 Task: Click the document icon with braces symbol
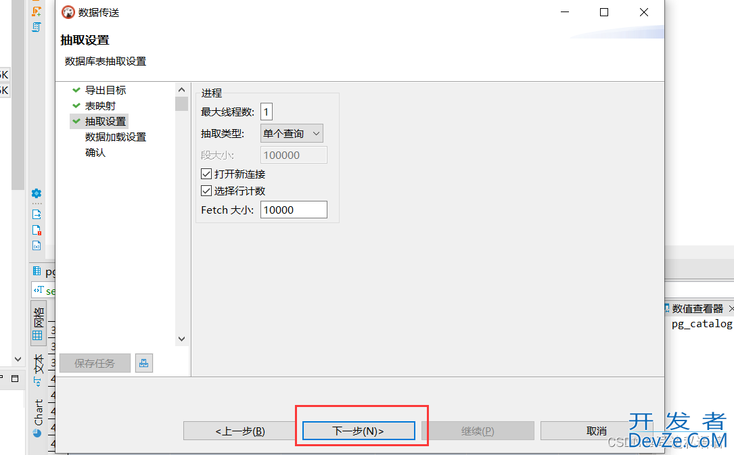tap(37, 245)
